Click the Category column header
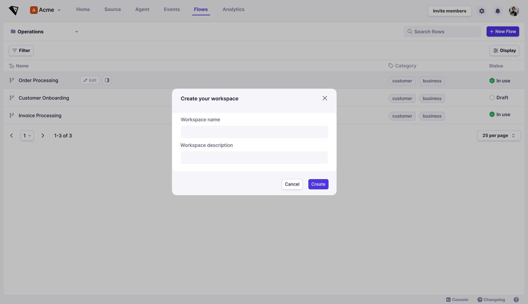Screen dimensions: 528x304 coord(403,66)
